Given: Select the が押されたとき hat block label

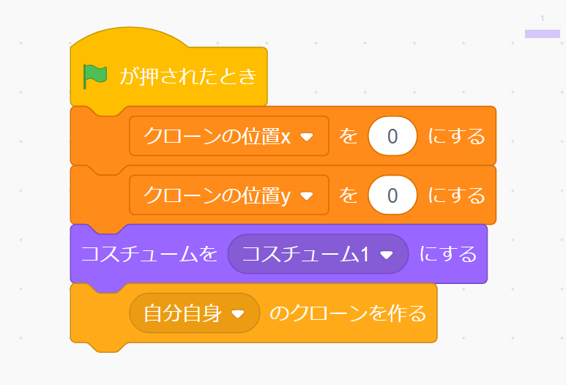Looking at the screenshot, I should coord(188,77).
